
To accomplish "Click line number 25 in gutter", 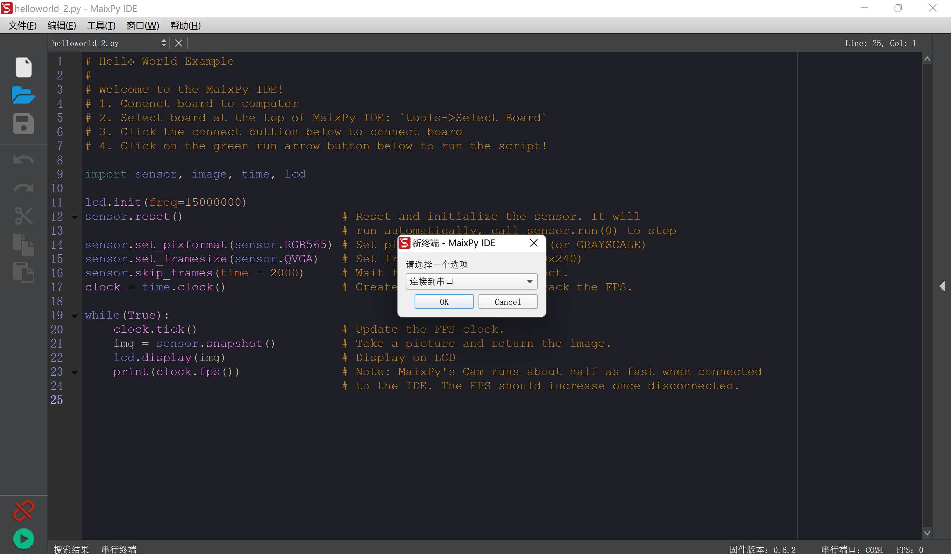I will 56,400.
